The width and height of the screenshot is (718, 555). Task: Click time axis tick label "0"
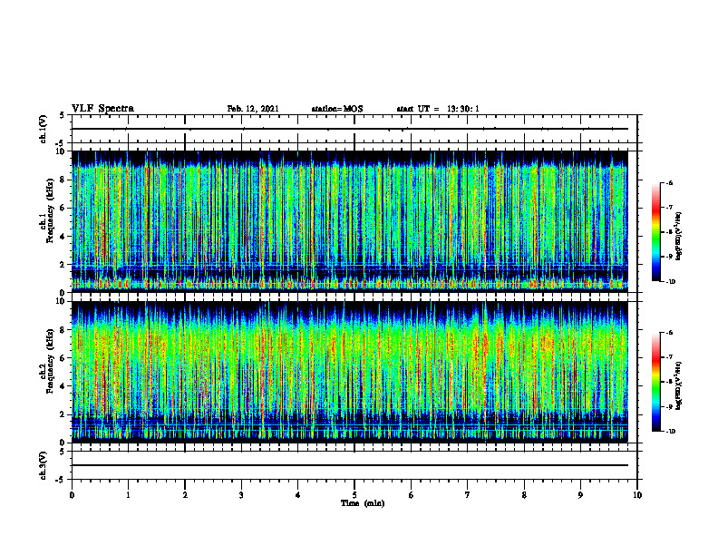pos(72,495)
